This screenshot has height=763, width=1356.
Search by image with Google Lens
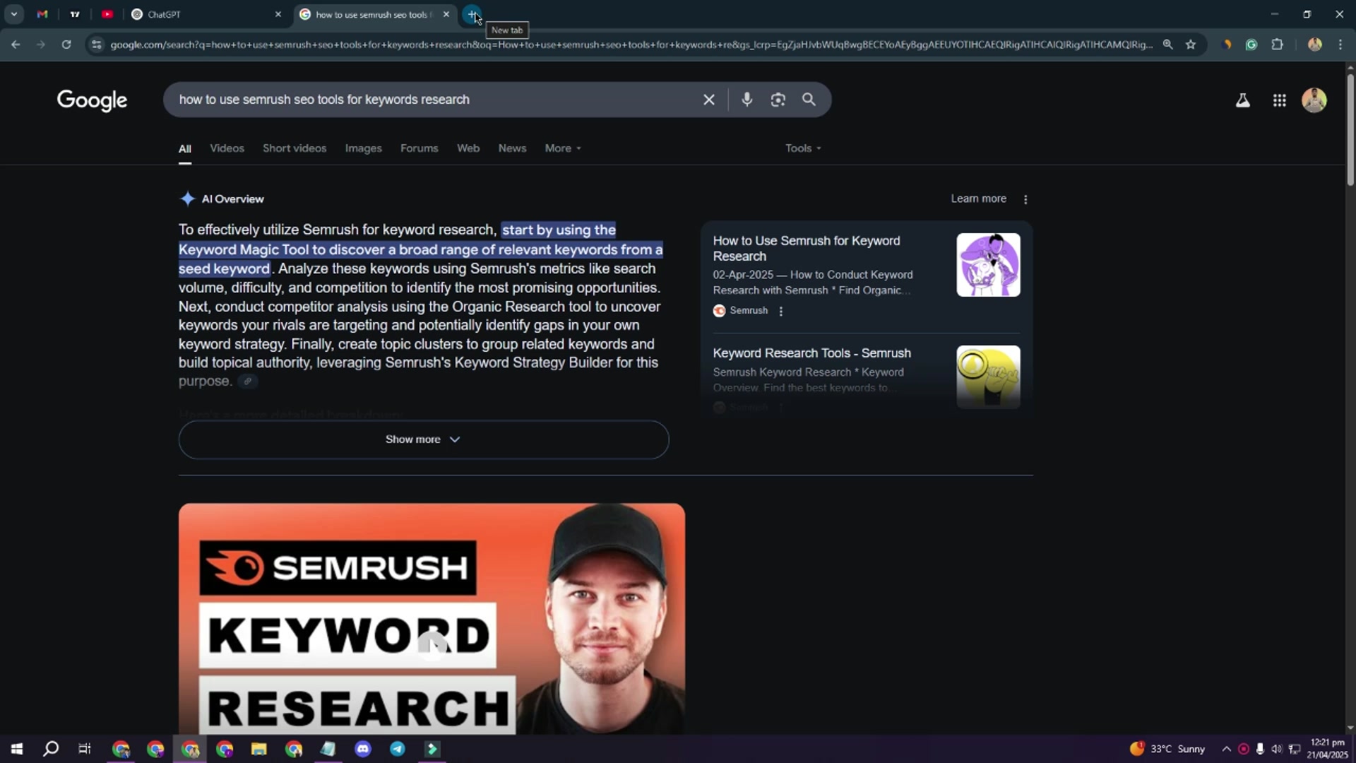778,100
